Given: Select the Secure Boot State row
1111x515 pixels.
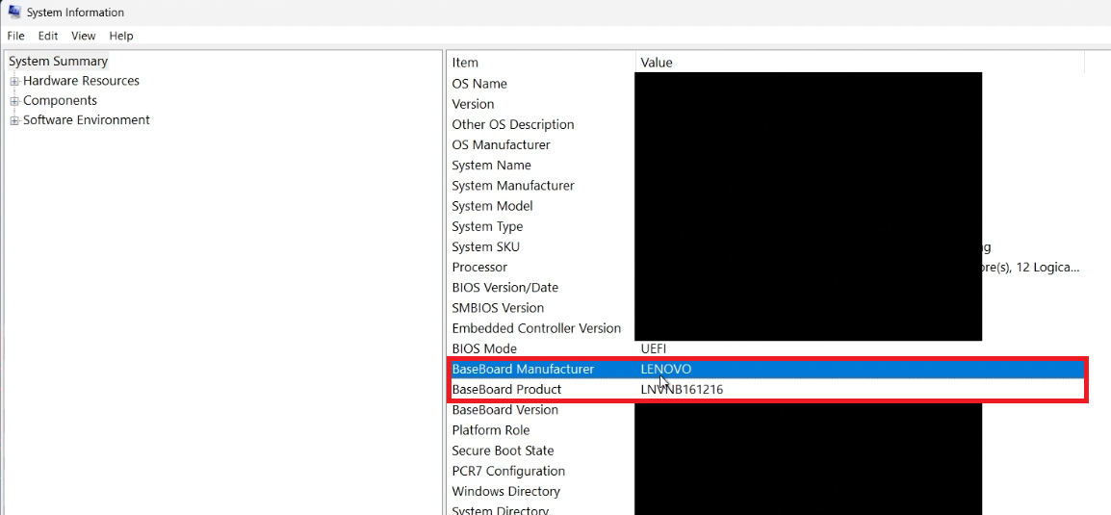Looking at the screenshot, I should click(766, 451).
